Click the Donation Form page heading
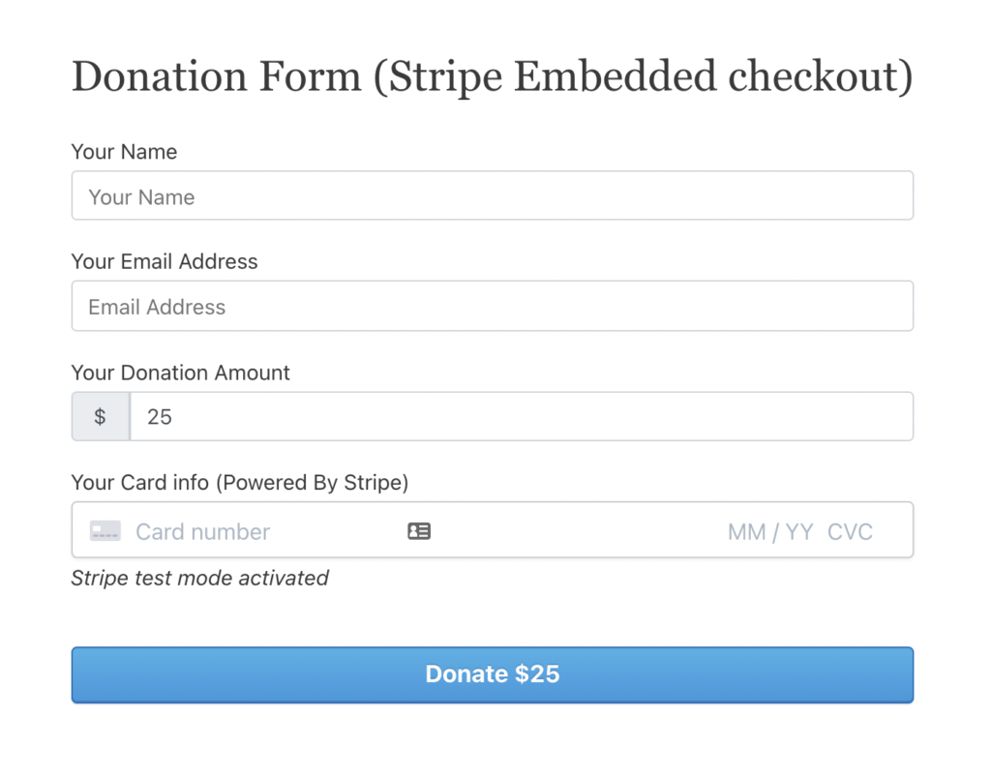 [x=493, y=76]
